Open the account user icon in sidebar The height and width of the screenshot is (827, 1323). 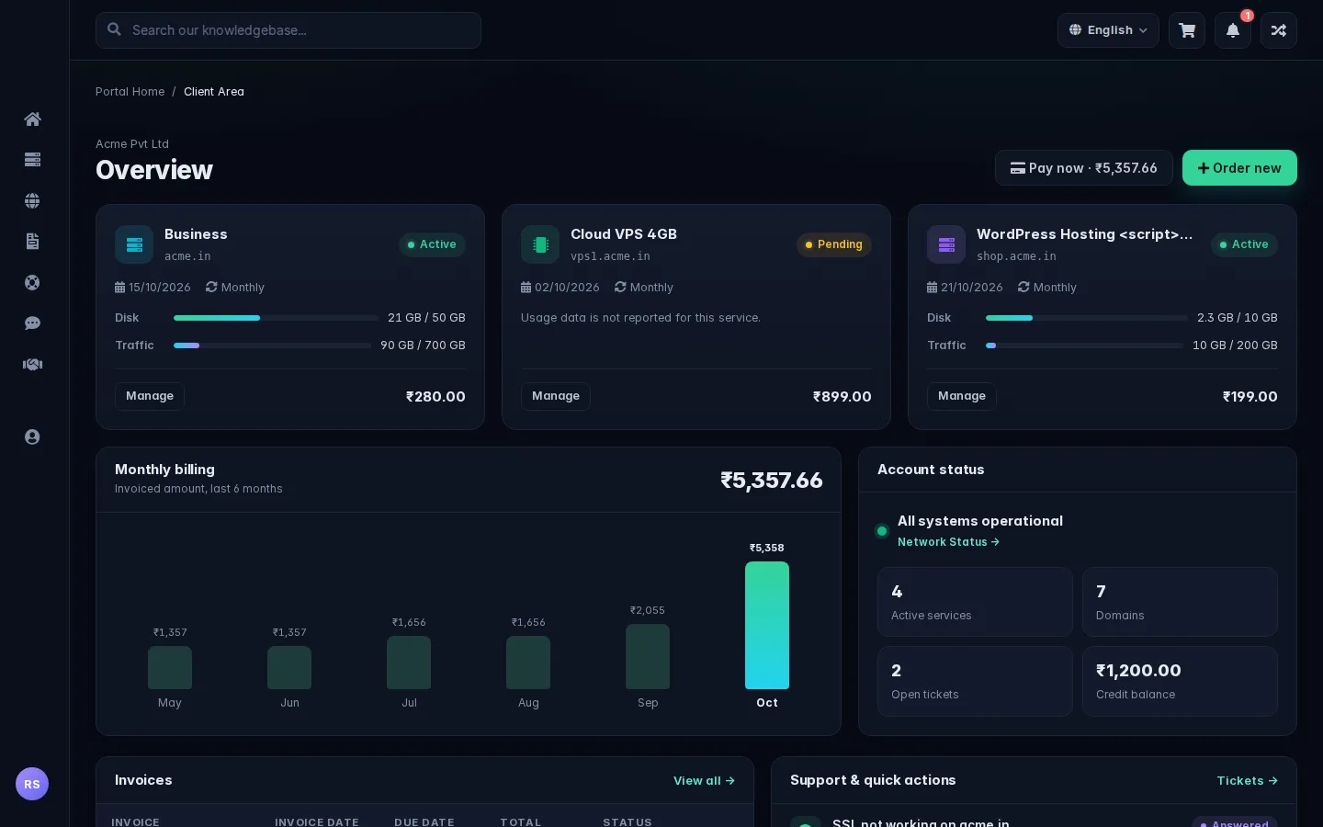click(32, 437)
